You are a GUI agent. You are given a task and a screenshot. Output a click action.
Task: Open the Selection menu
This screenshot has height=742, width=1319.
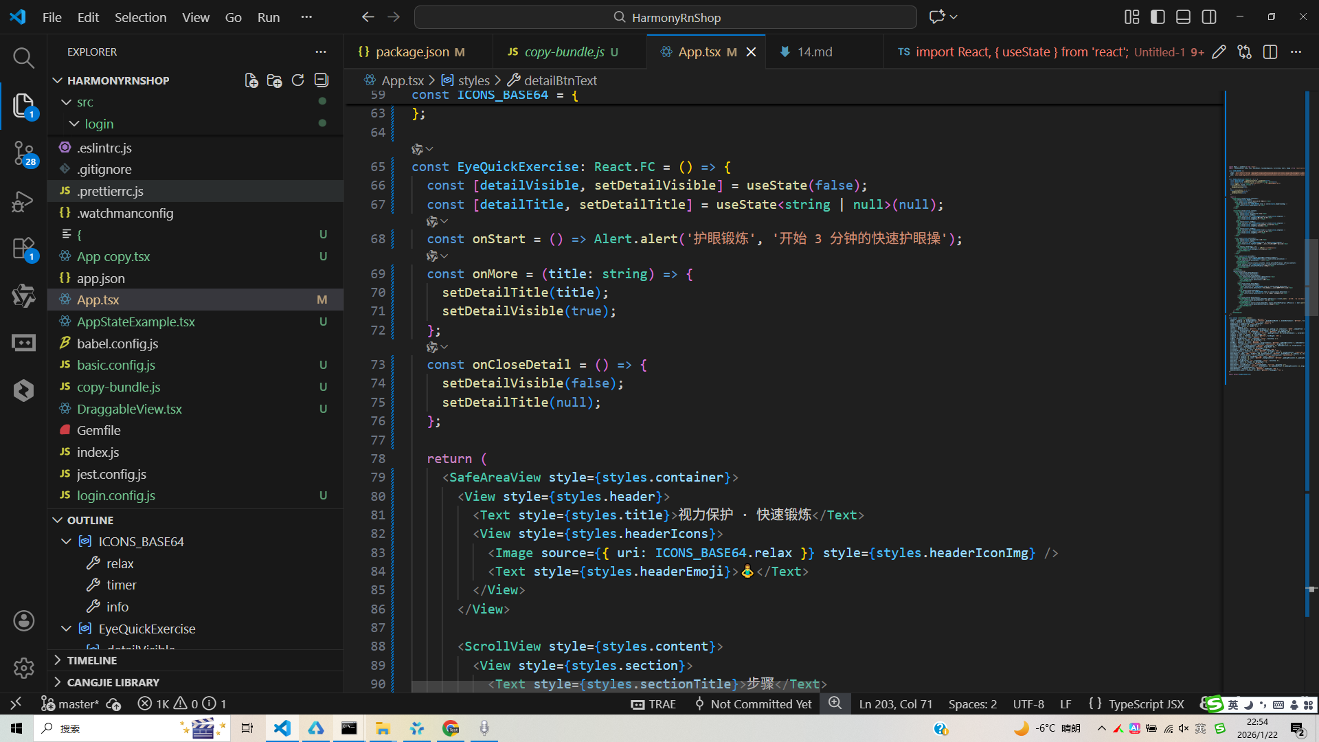click(x=140, y=17)
